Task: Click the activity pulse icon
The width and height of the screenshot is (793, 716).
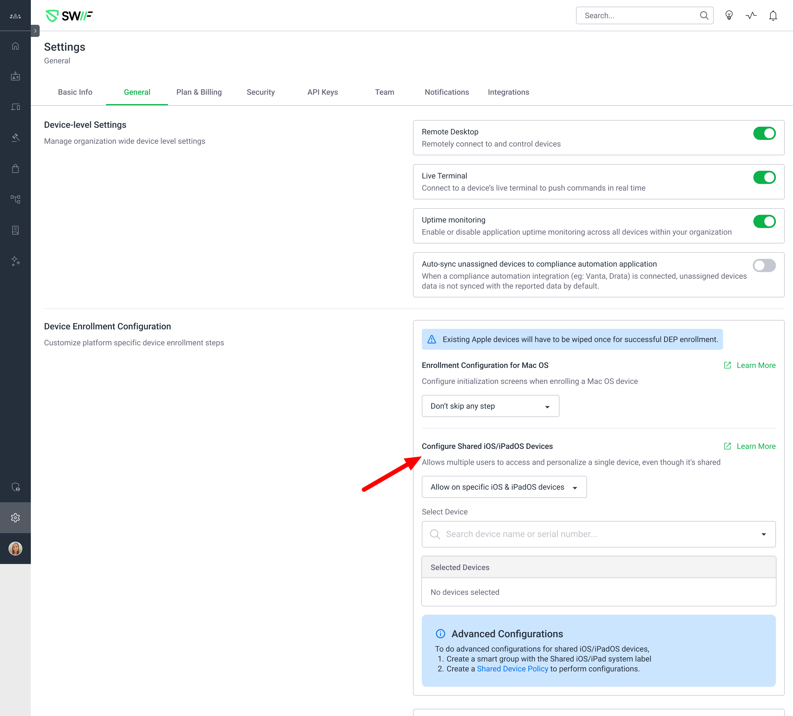Action: coord(751,16)
